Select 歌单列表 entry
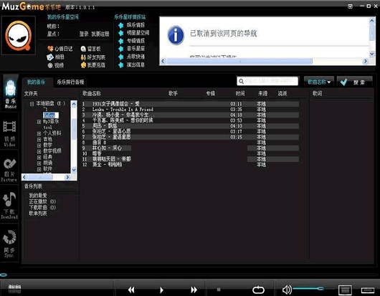 (38, 214)
